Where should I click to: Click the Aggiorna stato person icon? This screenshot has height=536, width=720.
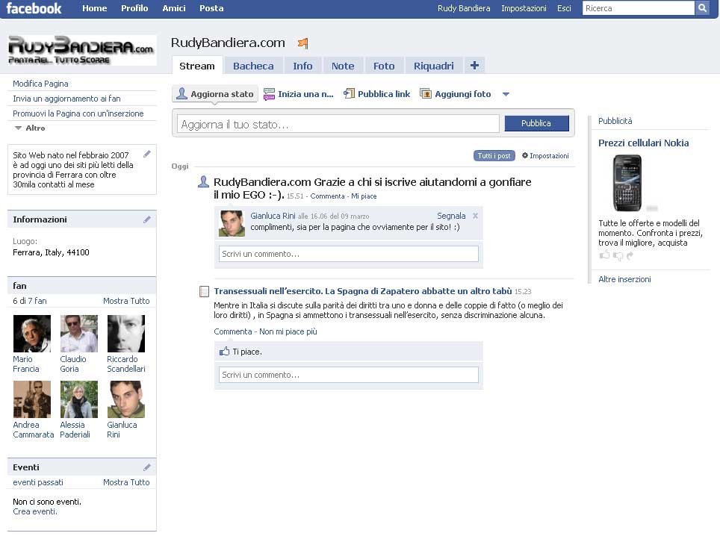click(x=181, y=93)
